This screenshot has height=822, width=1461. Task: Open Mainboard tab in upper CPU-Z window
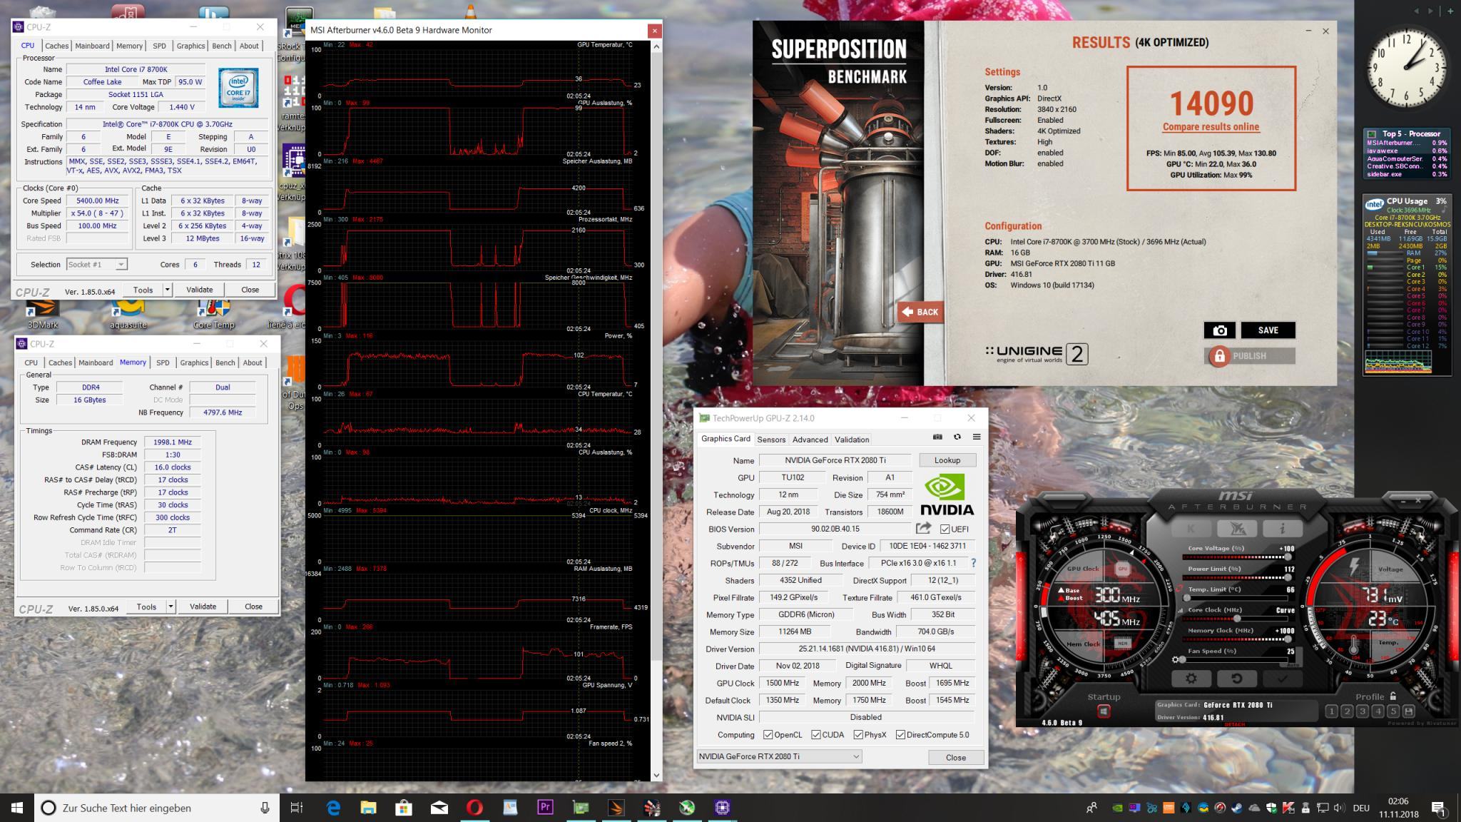93,46
